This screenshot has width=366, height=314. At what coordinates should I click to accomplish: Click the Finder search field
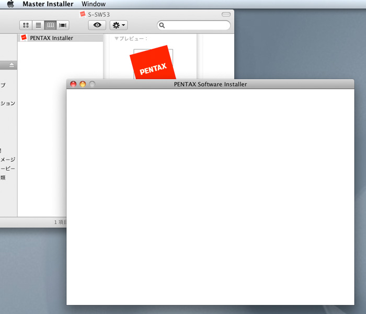point(194,25)
